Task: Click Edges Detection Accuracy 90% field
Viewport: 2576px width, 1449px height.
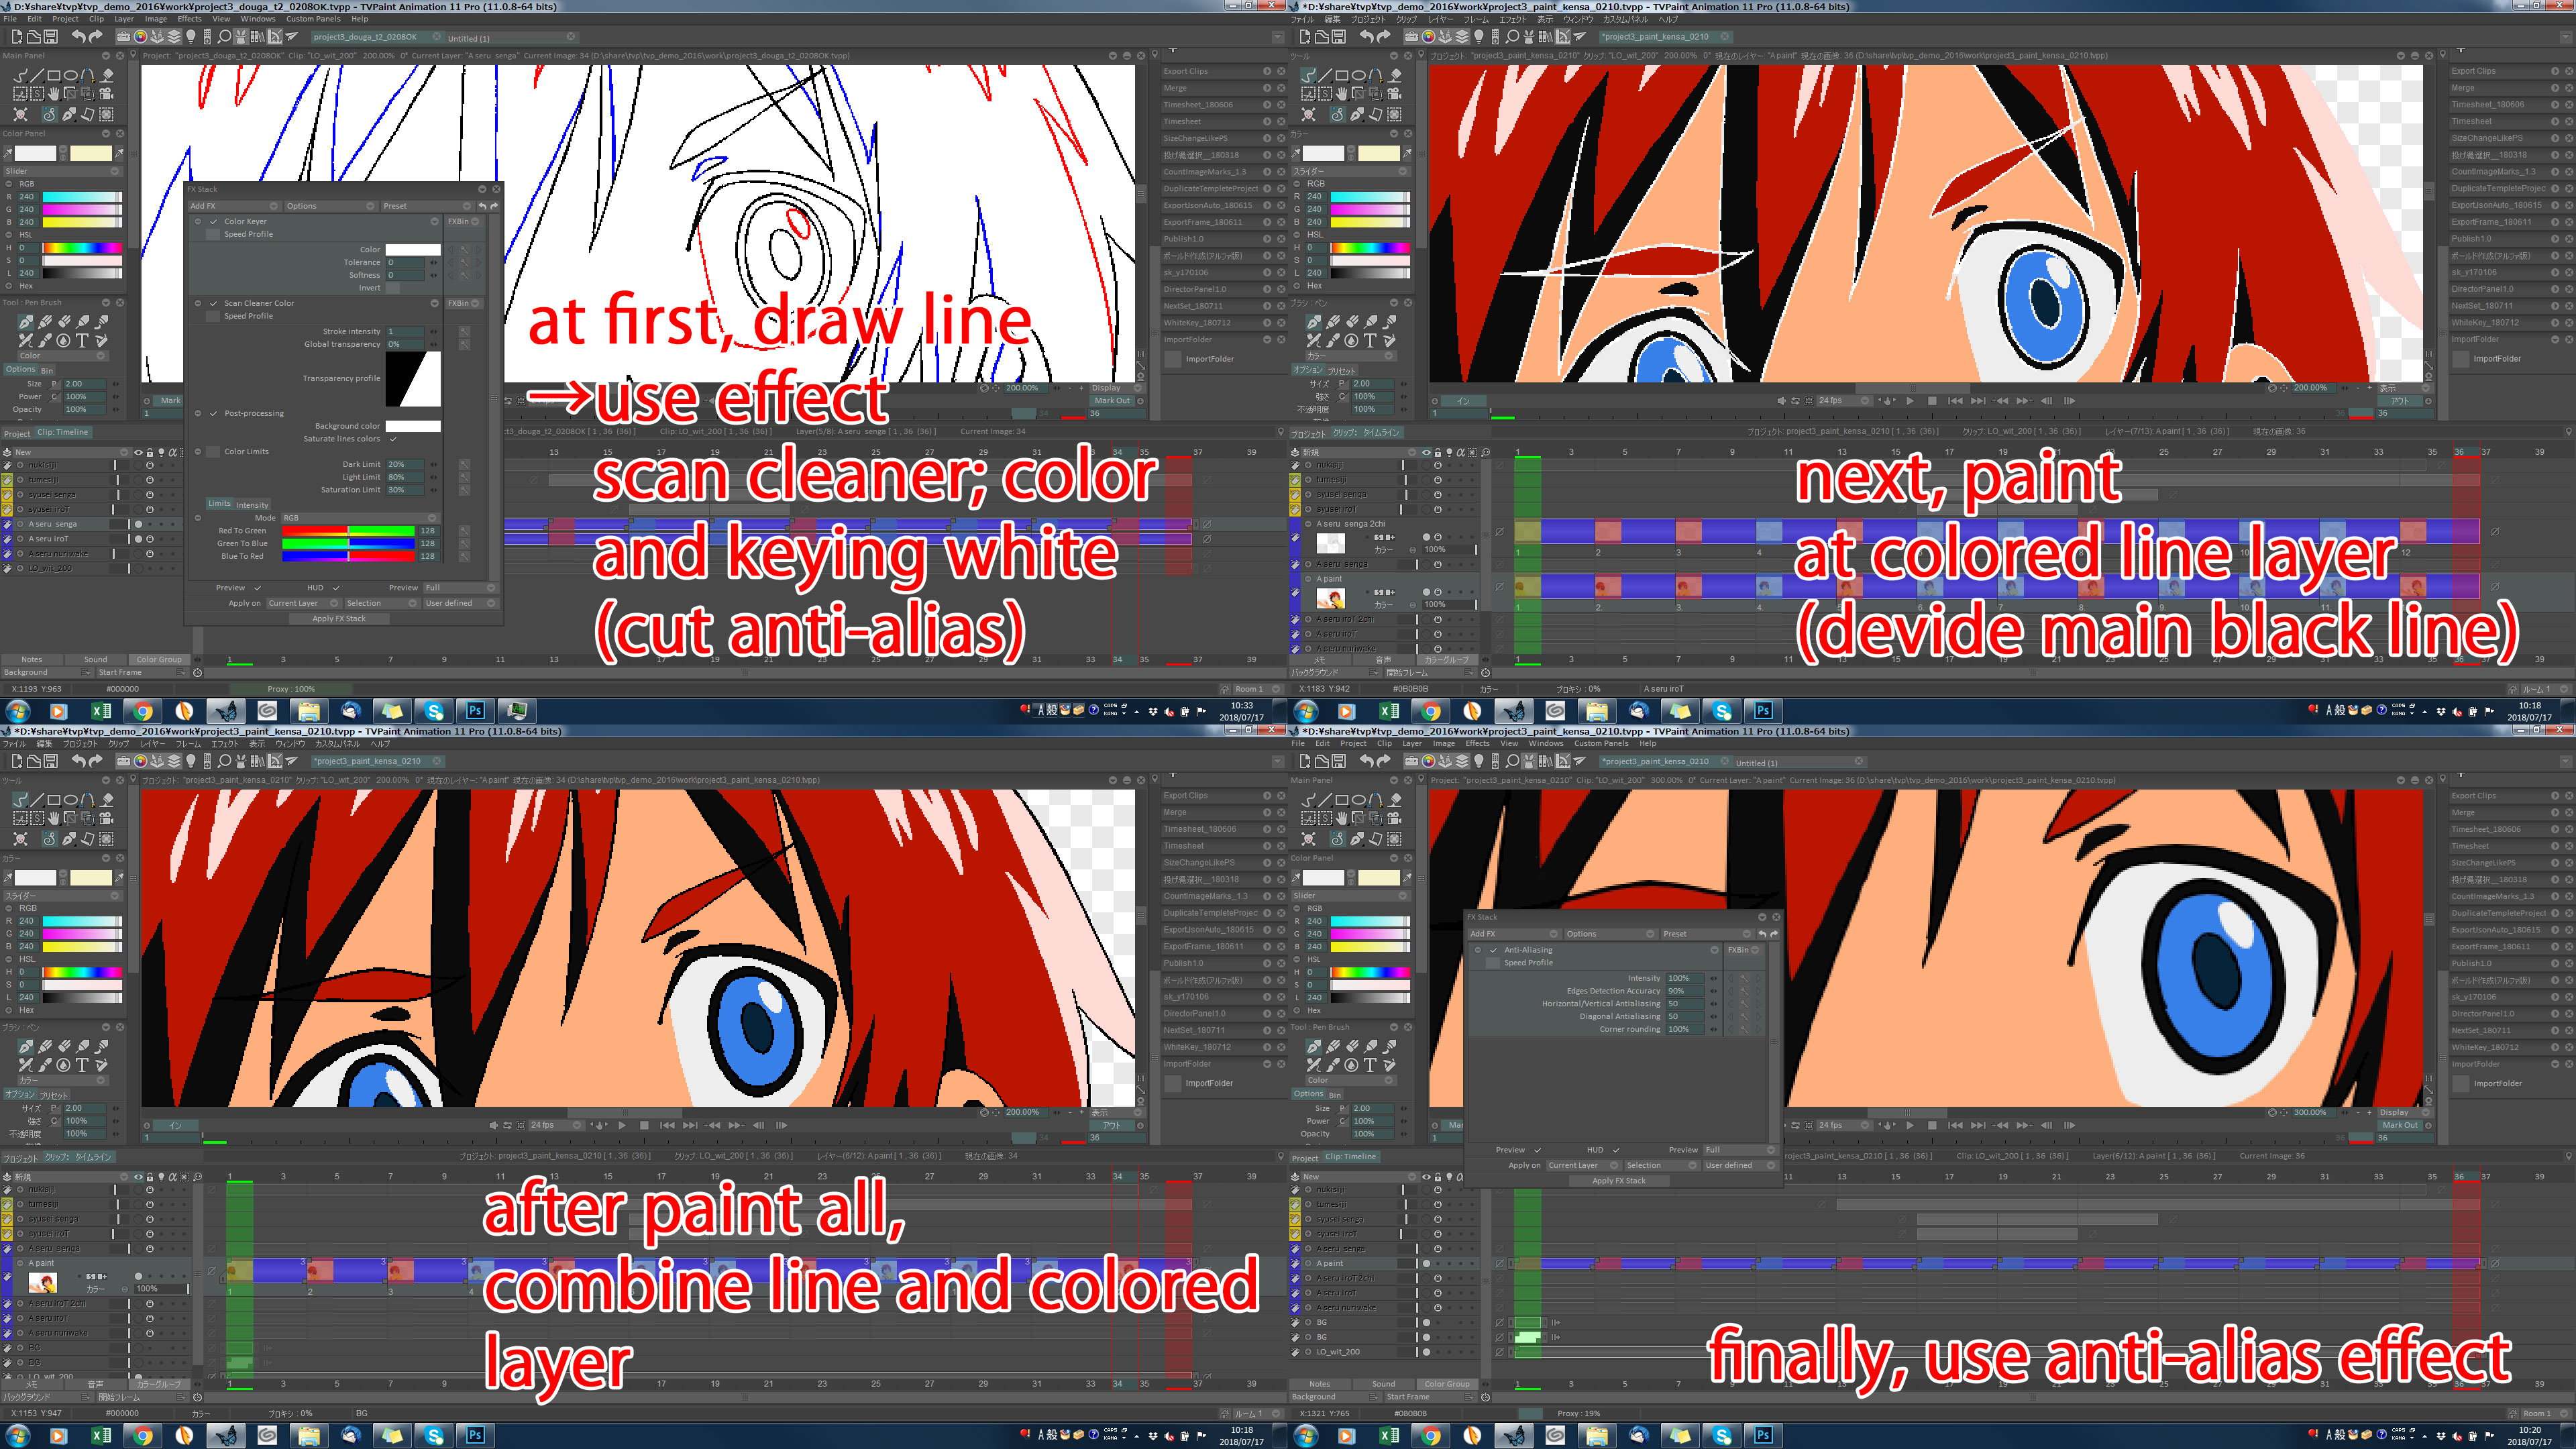Action: tap(1684, 991)
